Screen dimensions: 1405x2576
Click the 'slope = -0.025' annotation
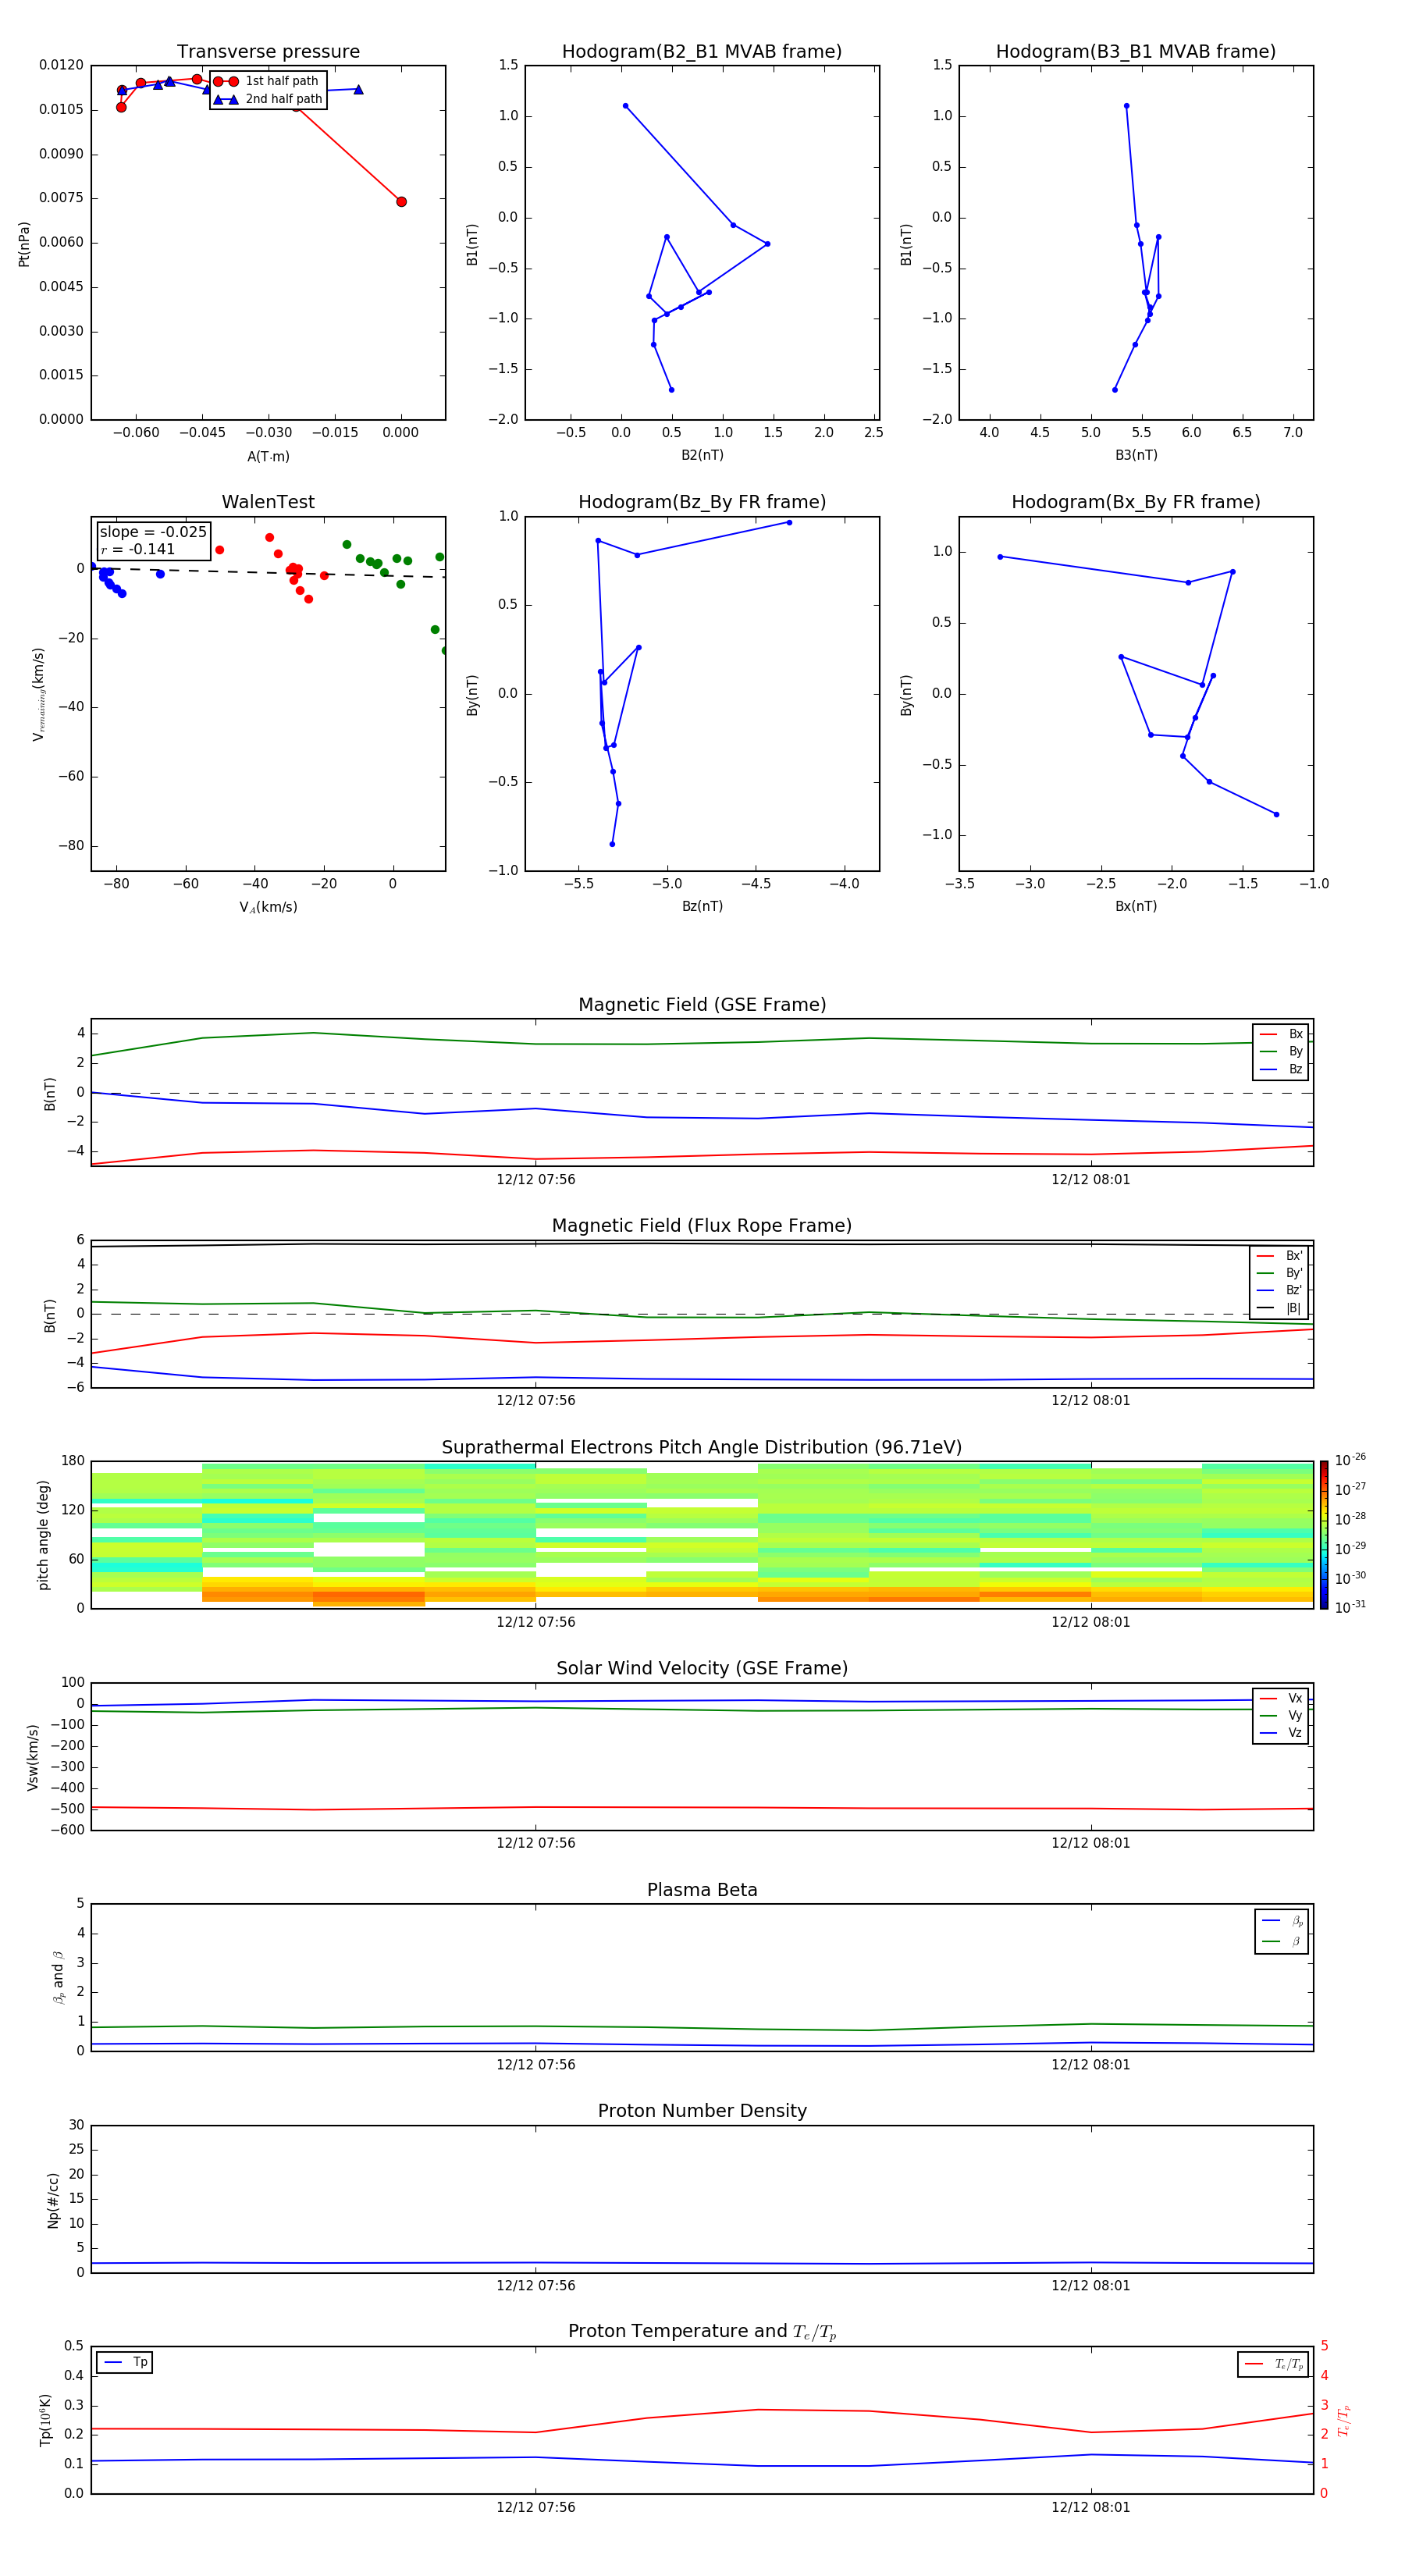tap(153, 532)
